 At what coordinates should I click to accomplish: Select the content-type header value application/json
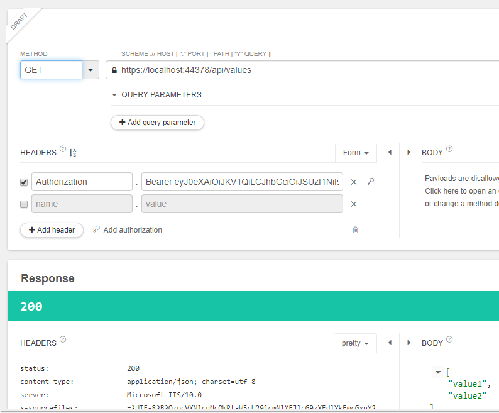(191, 382)
